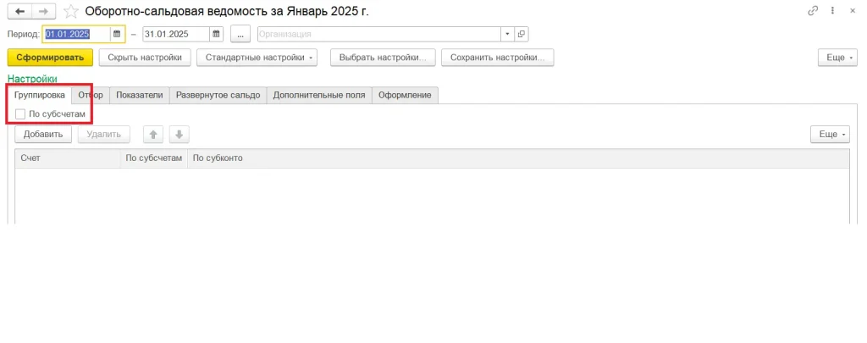
Task: Click the Удалить button
Action: pos(103,134)
